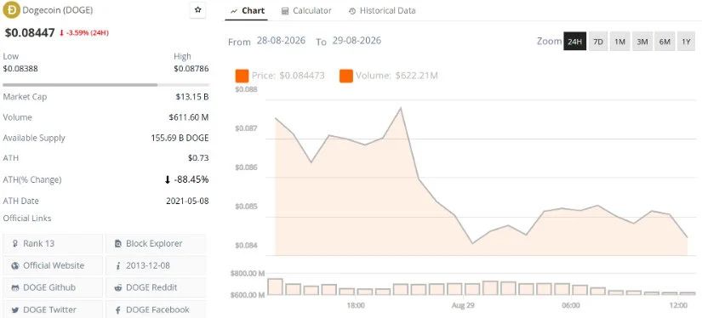Select the 7D zoom range
Image resolution: width=702 pixels, height=318 pixels.
[597, 42]
